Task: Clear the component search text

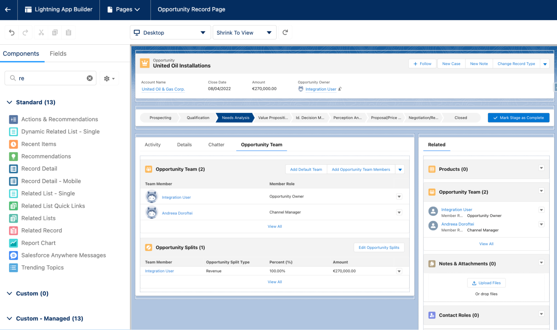Action: 90,78
